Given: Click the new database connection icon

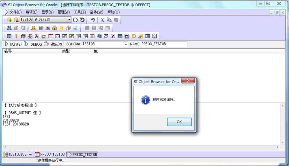Looking at the screenshot, I should point(9,20).
